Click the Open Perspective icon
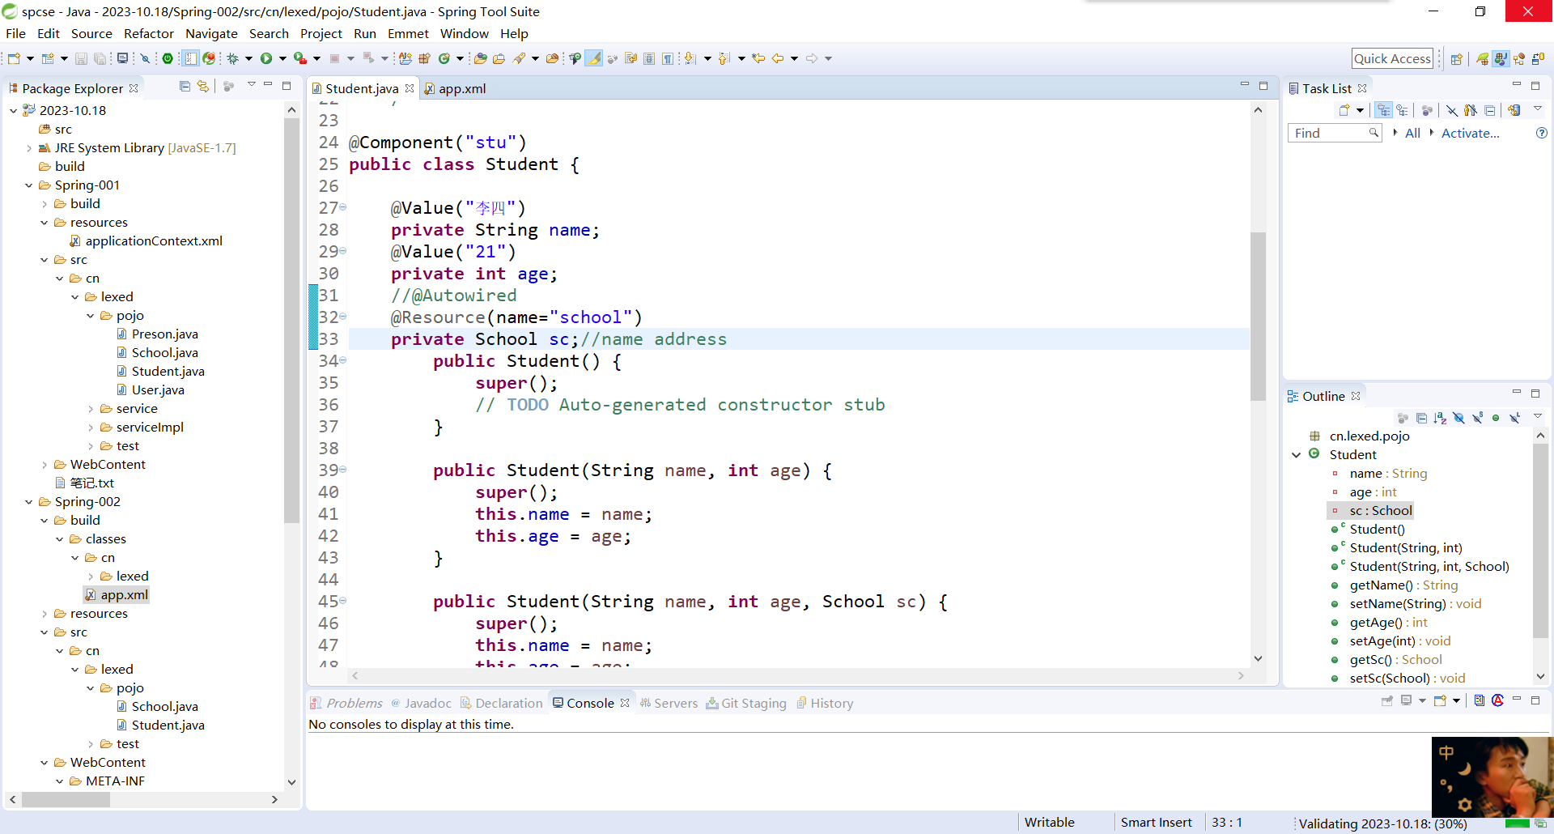The image size is (1554, 834). pos(1457,58)
